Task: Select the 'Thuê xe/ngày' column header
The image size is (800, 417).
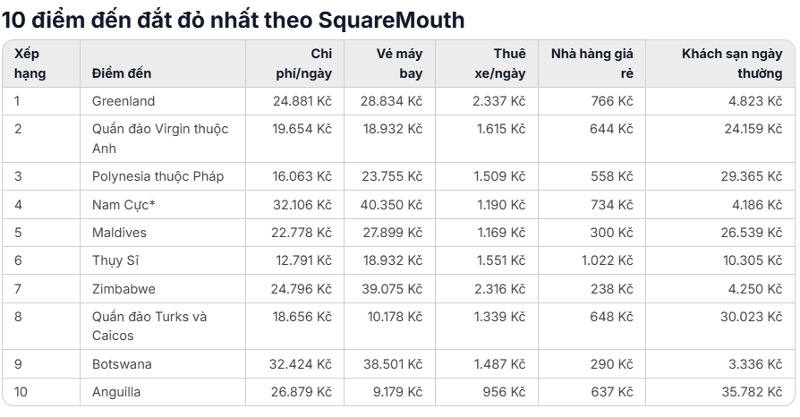Action: 487,64
